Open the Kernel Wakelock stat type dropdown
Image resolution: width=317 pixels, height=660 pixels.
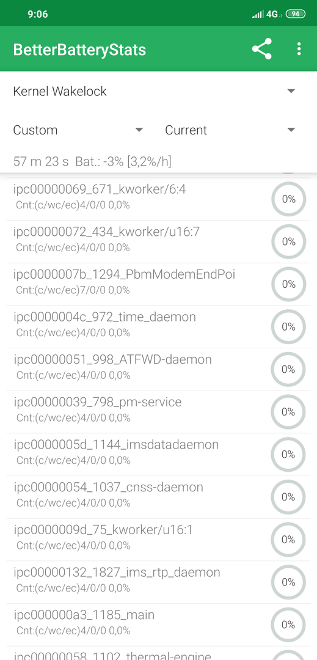click(x=155, y=91)
